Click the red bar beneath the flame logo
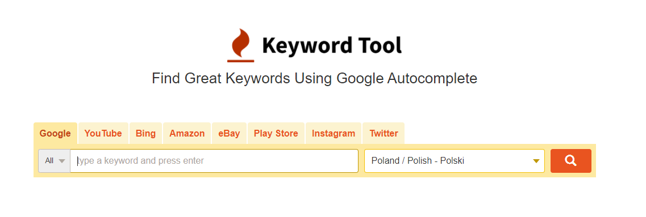Image resolution: width=646 pixels, height=217 pixels. 240,61
